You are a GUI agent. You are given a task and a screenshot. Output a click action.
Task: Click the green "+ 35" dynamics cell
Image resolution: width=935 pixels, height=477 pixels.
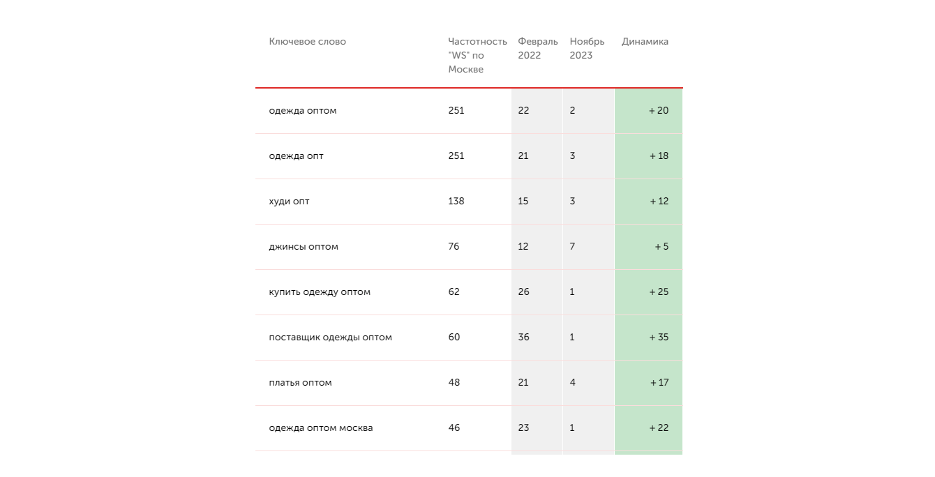[658, 338]
